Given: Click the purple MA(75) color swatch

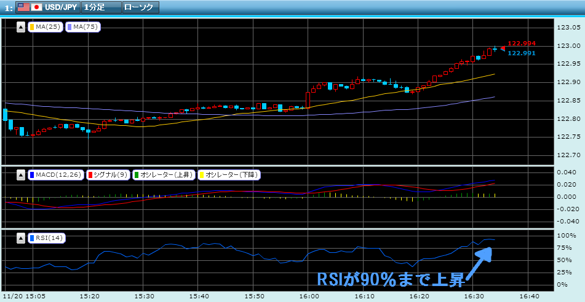Looking at the screenshot, I should click(x=70, y=27).
